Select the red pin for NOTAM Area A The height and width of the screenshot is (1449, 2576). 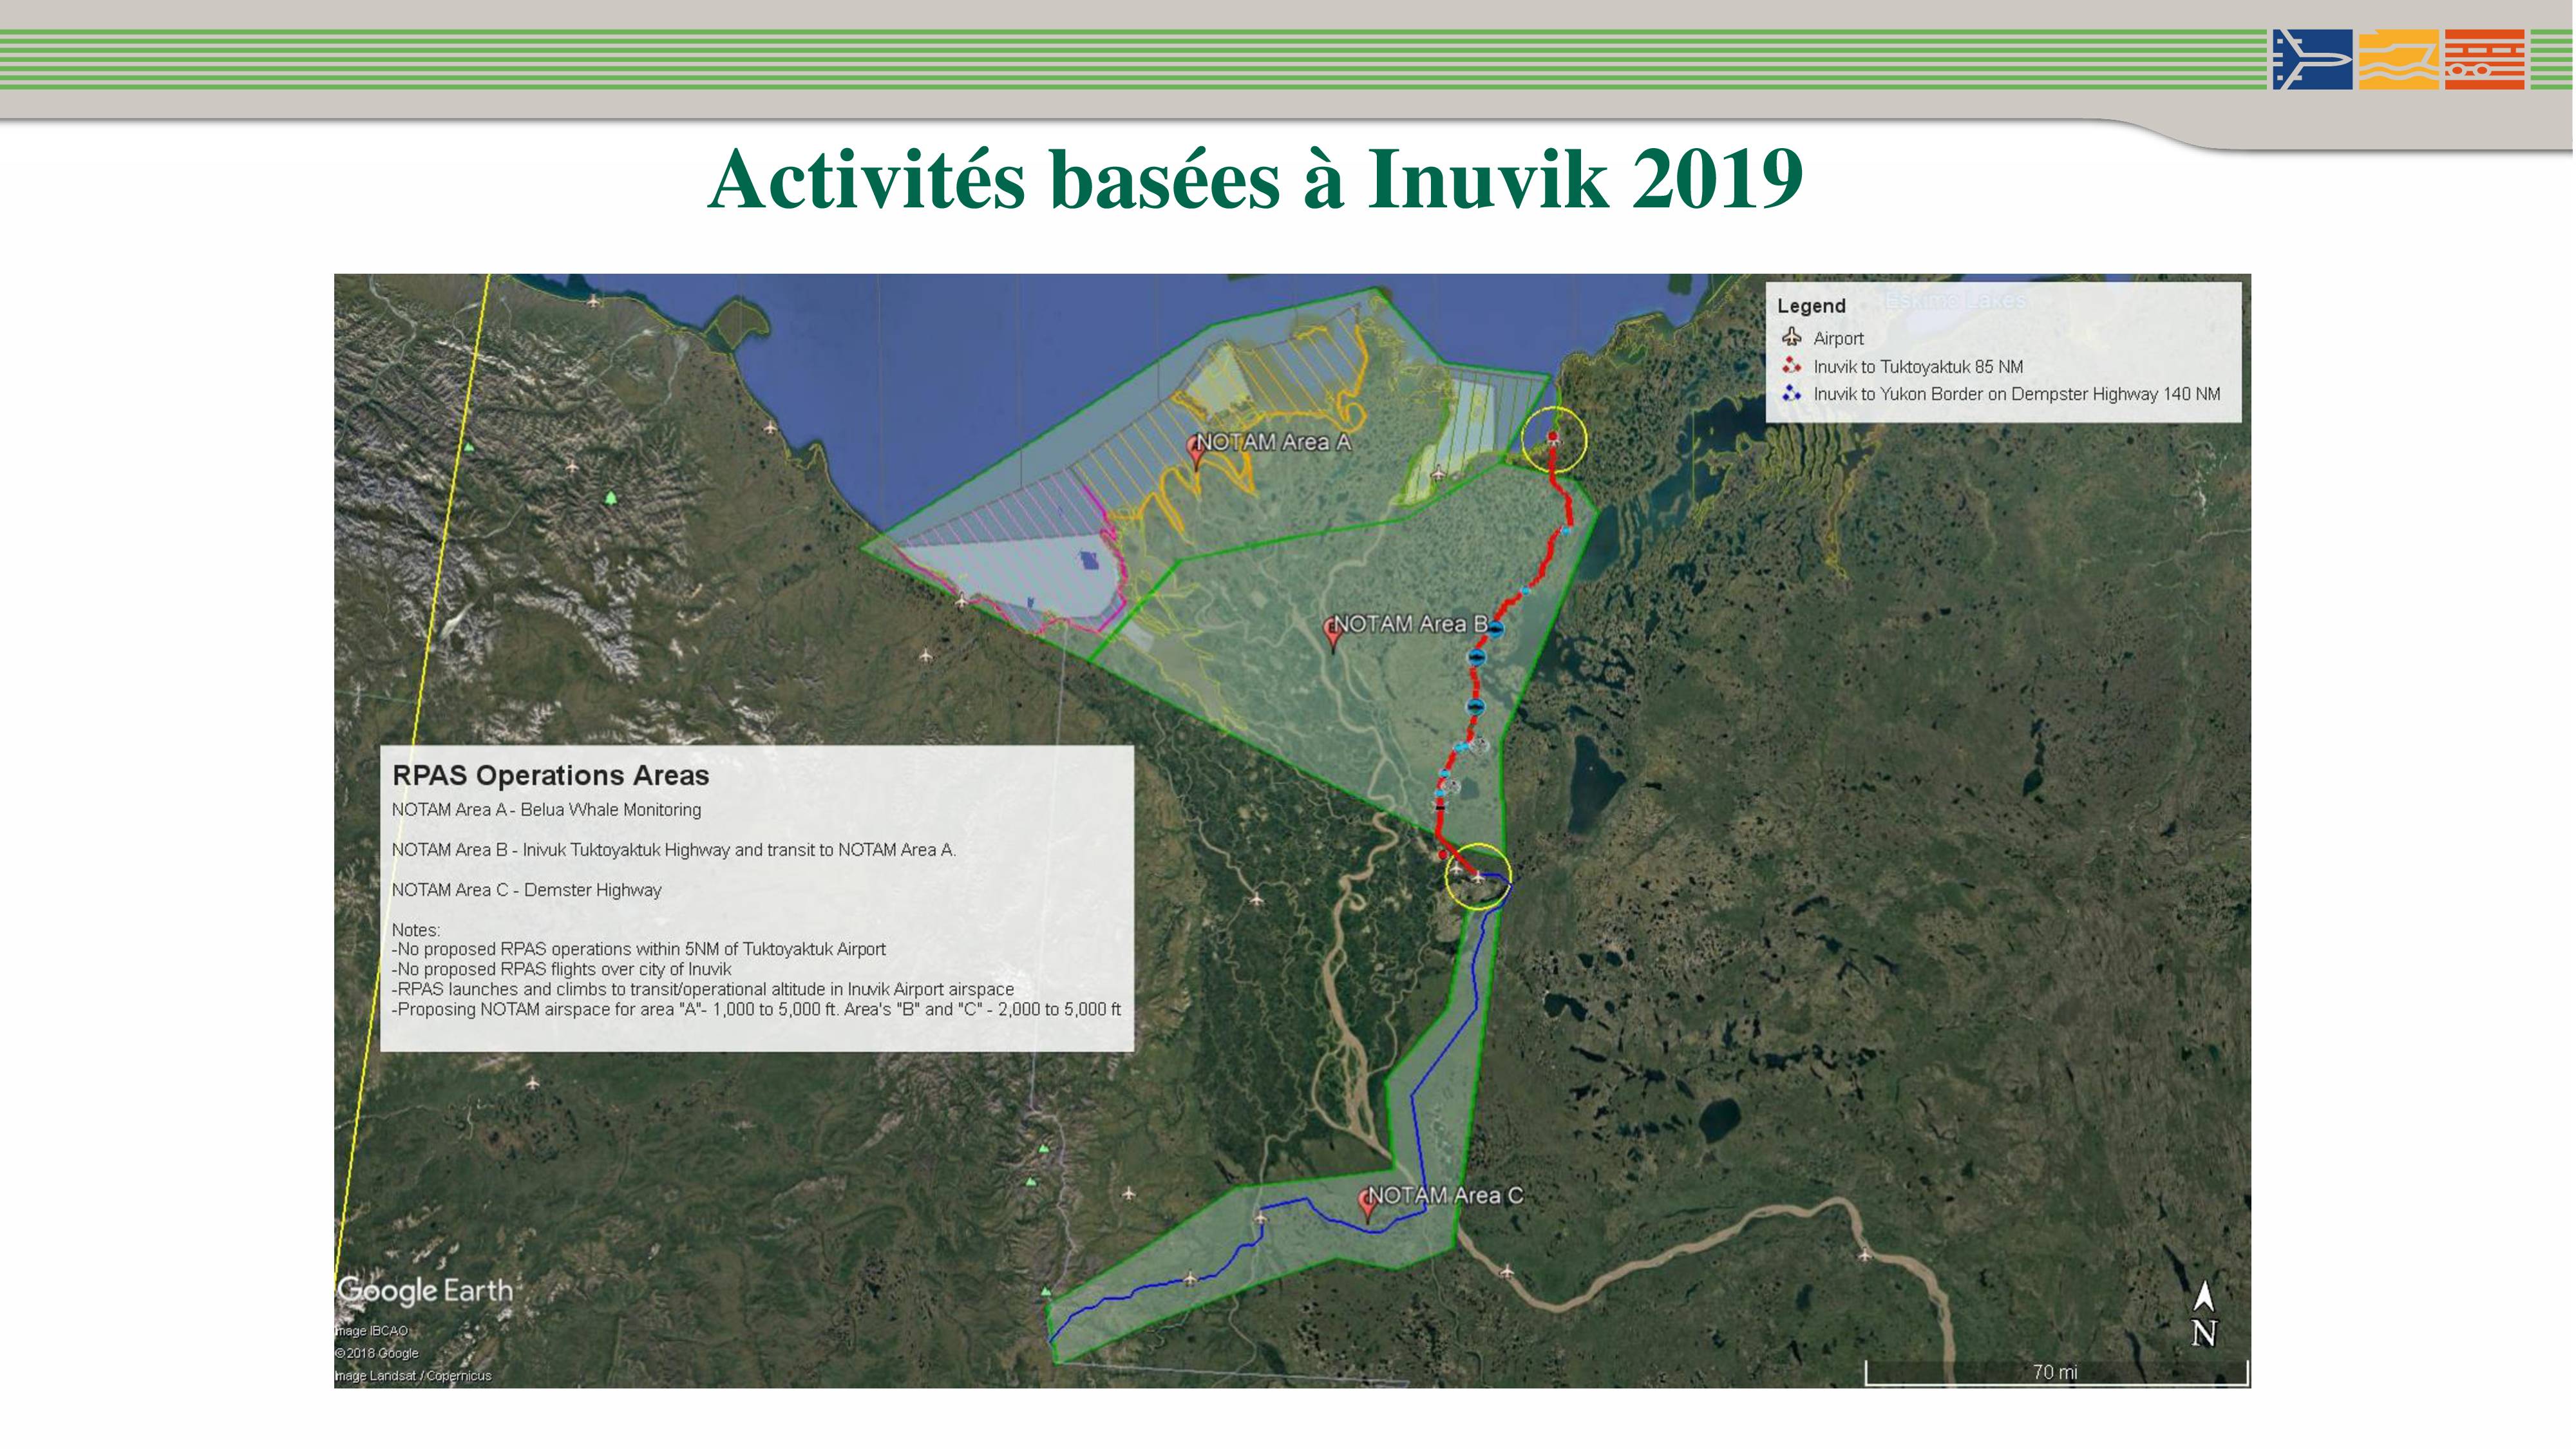tap(1196, 452)
